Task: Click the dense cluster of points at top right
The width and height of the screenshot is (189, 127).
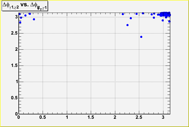Action: tap(165, 14)
